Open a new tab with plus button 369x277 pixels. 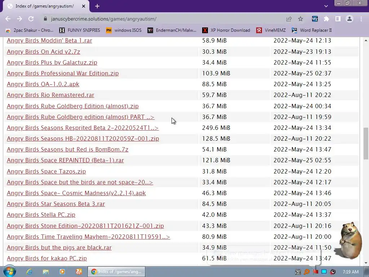click(97, 6)
